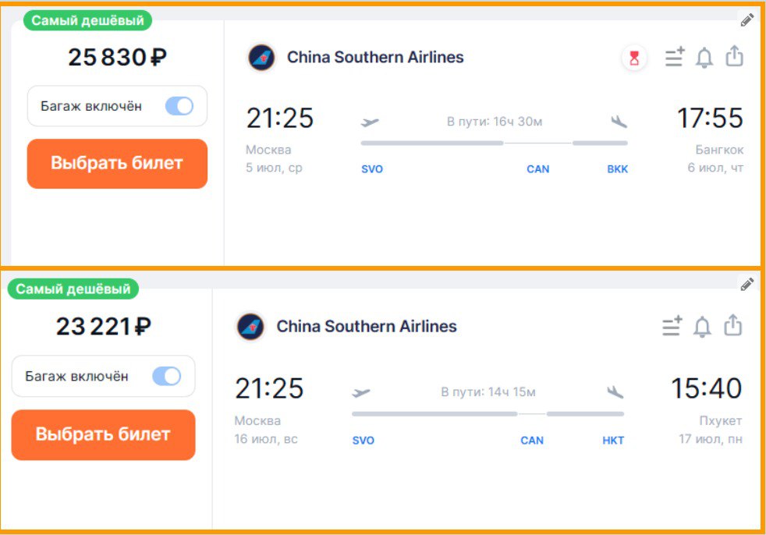
Task: Click China Southern Airlines name on Phuket card
Action: click(367, 326)
